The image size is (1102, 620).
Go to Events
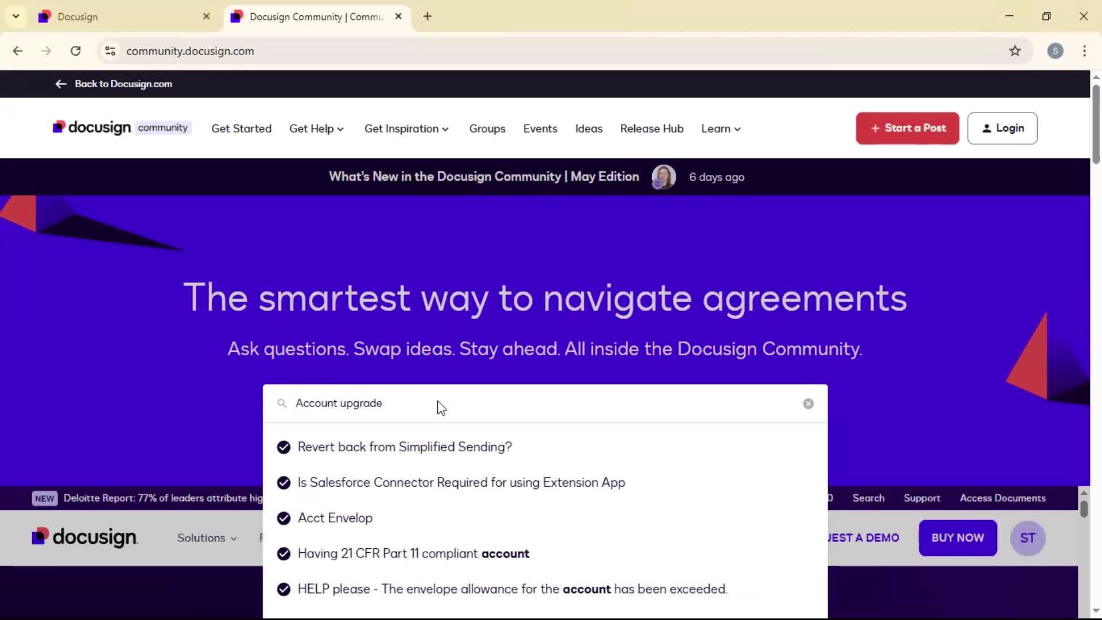coord(540,129)
